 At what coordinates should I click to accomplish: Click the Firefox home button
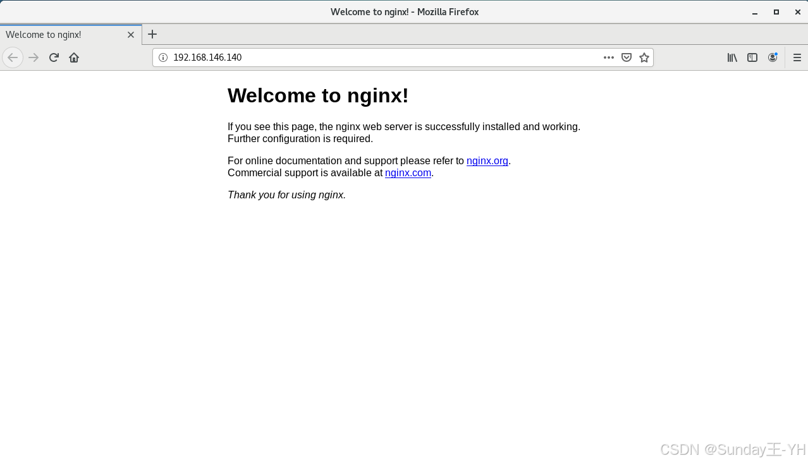click(73, 57)
